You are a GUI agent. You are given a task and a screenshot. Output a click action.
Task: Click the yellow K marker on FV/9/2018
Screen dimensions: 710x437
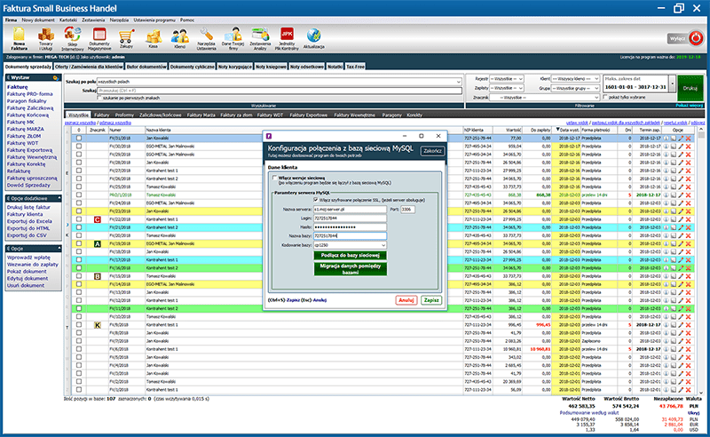97,325
